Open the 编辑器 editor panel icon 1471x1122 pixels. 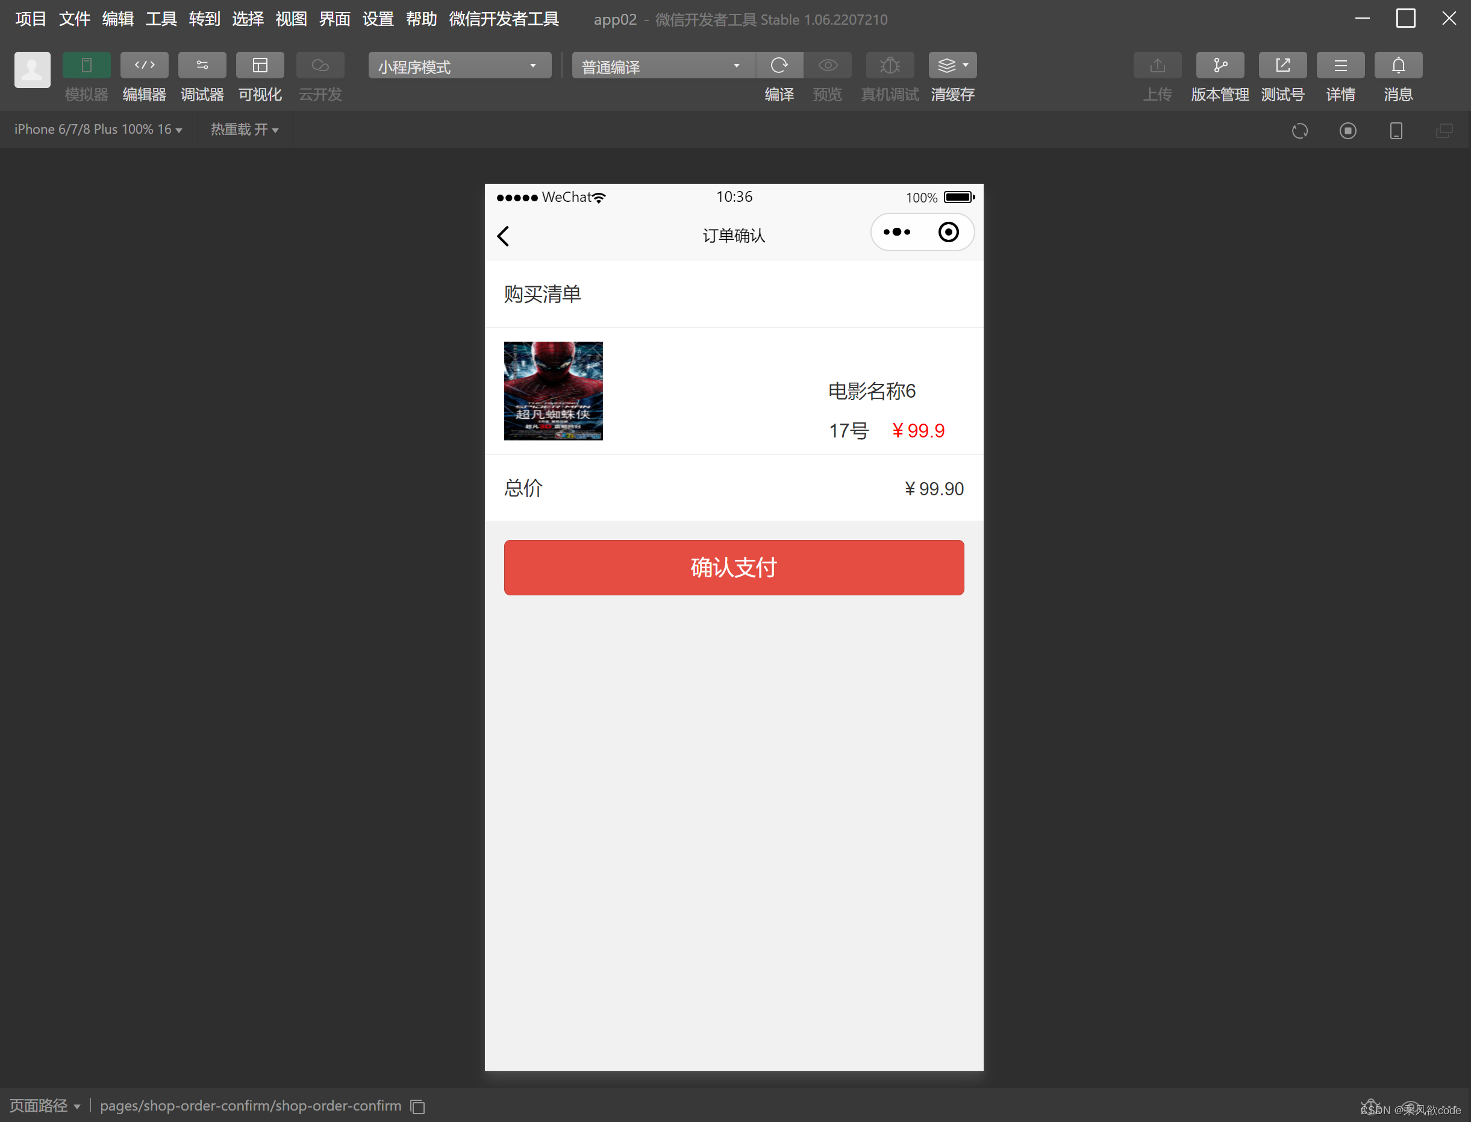(144, 65)
